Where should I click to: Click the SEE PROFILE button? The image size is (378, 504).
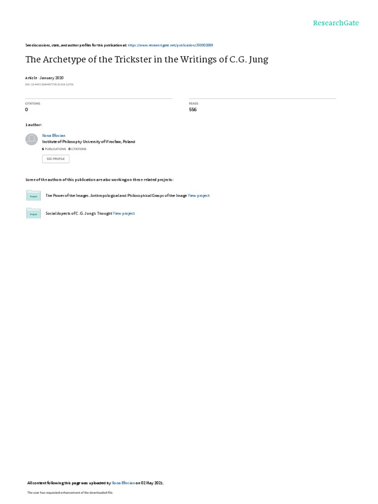click(56, 159)
